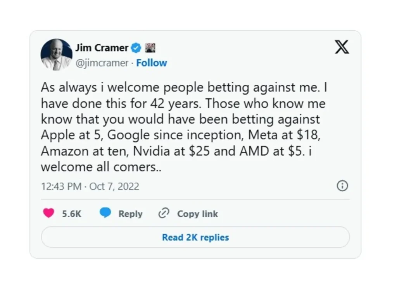Open the Jim Cramer display name
The height and width of the screenshot is (290, 397).
pos(102,48)
